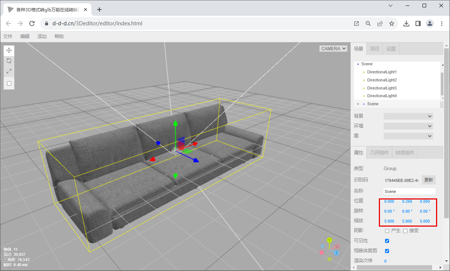Screen dimensions: 450x271
Task: Switch to the 设置 tab
Action: pos(391,49)
